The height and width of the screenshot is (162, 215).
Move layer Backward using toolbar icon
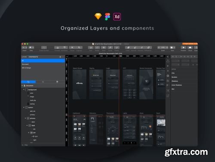[x=64, y=47]
